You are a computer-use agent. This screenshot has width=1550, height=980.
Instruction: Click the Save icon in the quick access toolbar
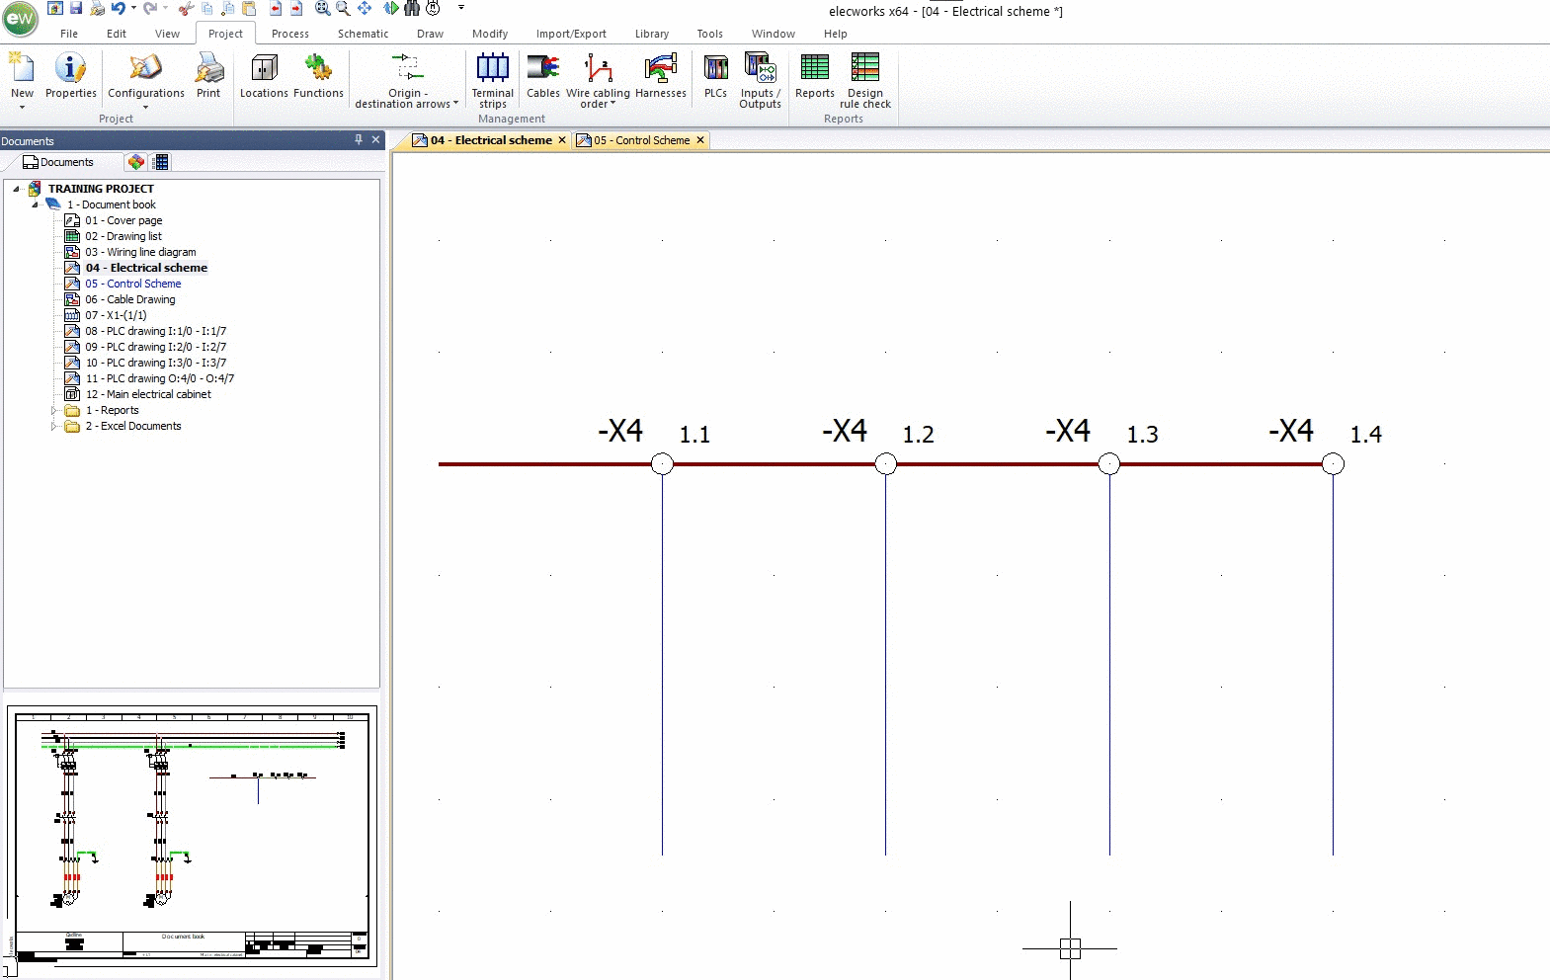point(76,8)
